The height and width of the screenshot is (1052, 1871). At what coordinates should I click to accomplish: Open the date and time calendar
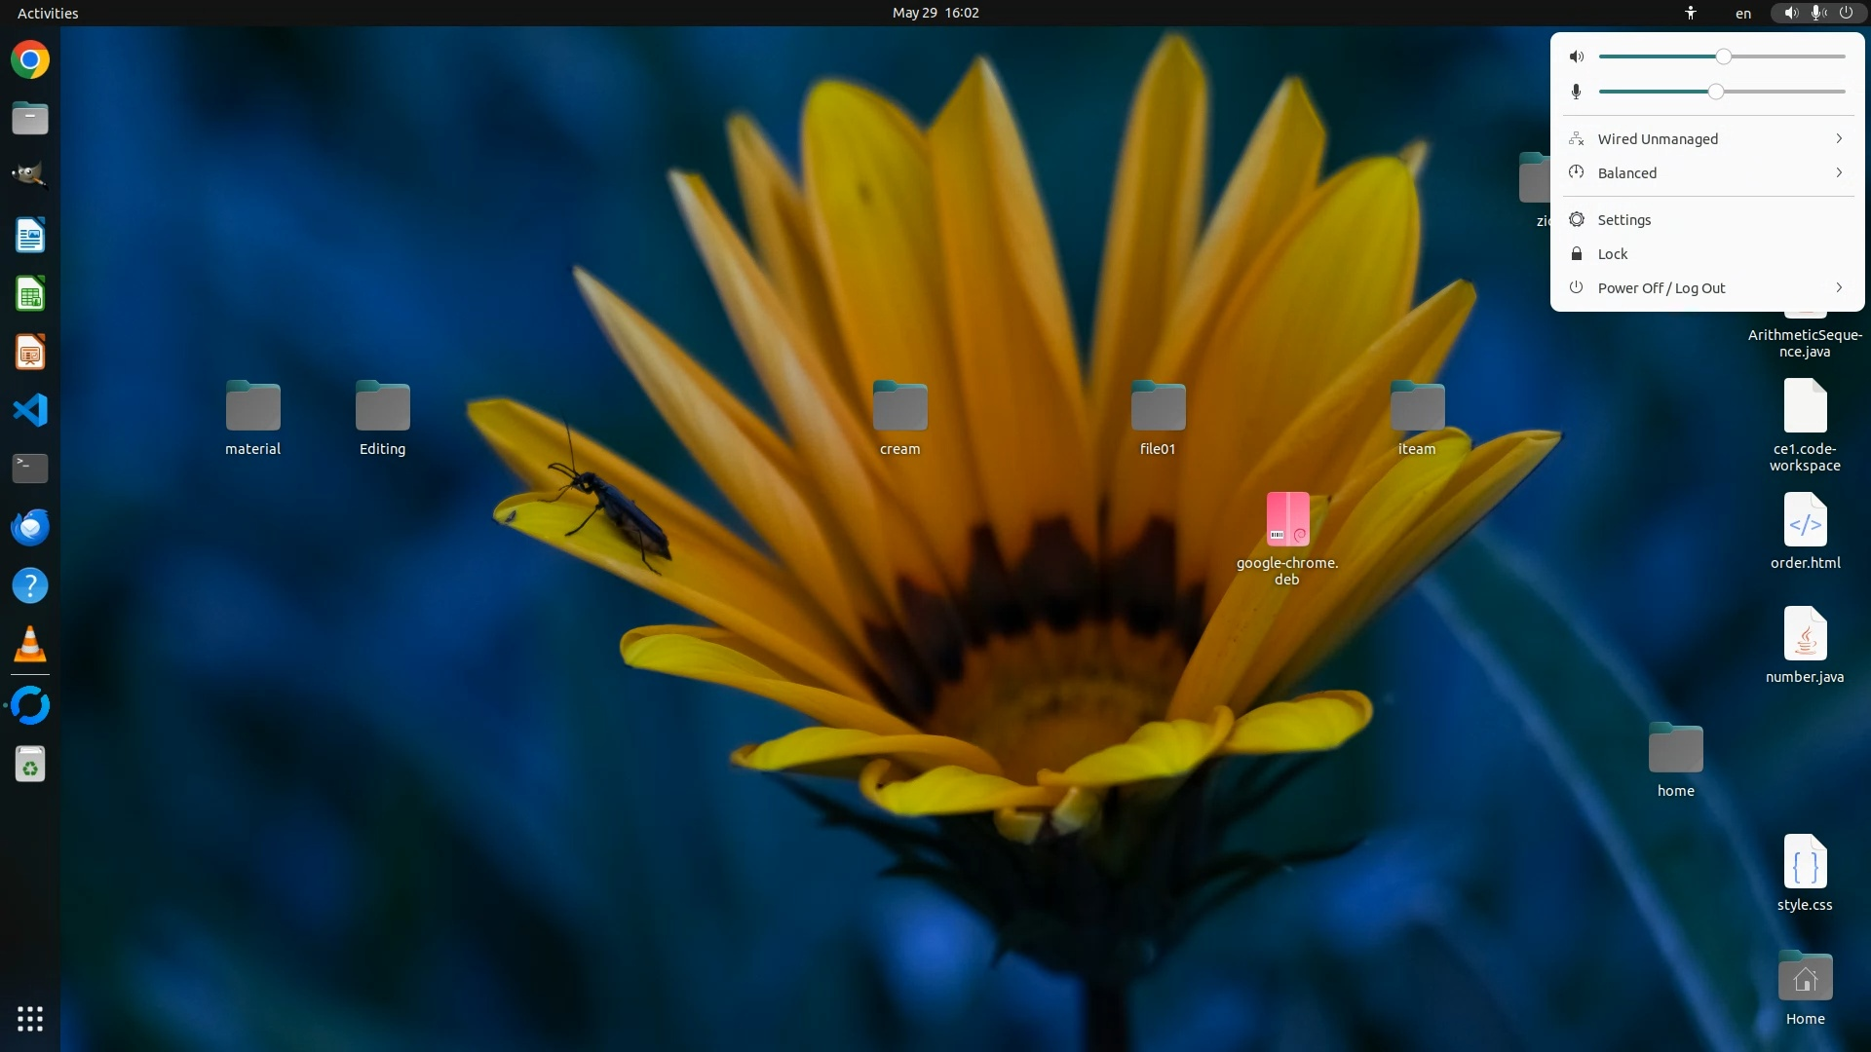tap(935, 13)
